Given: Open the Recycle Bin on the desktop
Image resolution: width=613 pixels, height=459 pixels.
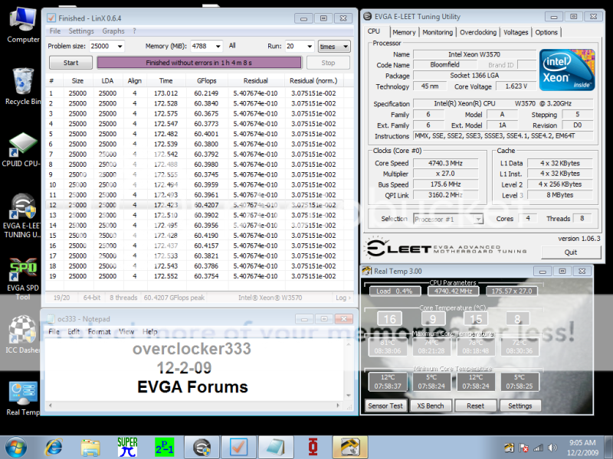Looking at the screenshot, I should click(22, 83).
